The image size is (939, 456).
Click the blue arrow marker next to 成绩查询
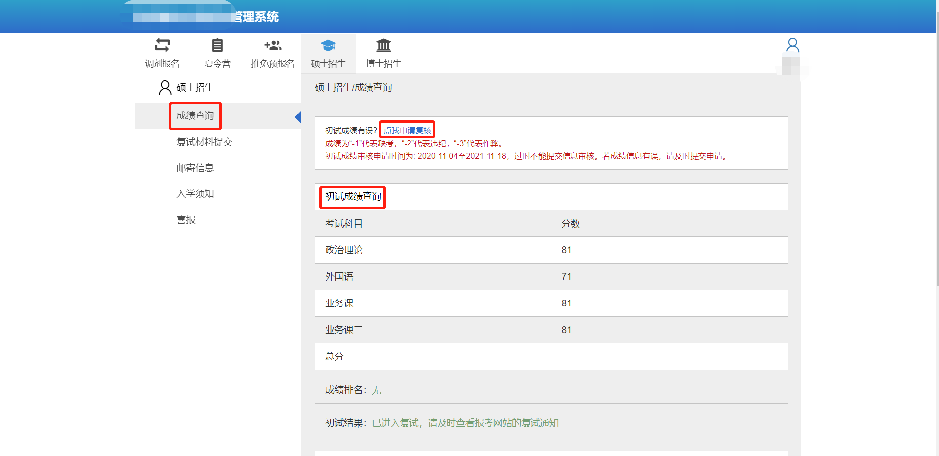pyautogui.click(x=297, y=117)
